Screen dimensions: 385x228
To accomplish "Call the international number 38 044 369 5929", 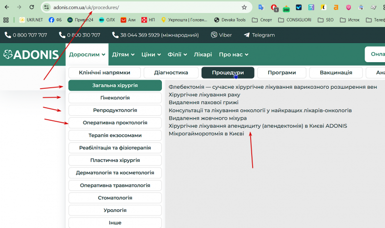I will click(155, 35).
